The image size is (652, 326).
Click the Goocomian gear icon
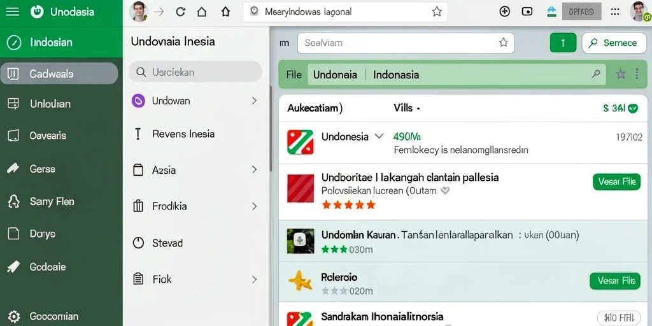click(14, 316)
